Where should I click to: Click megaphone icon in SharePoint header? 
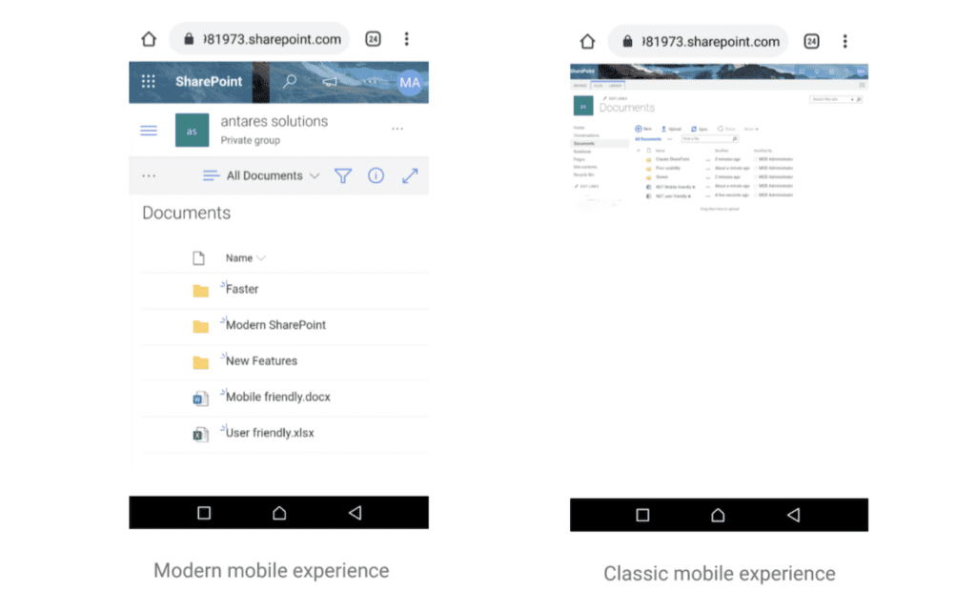tap(329, 82)
